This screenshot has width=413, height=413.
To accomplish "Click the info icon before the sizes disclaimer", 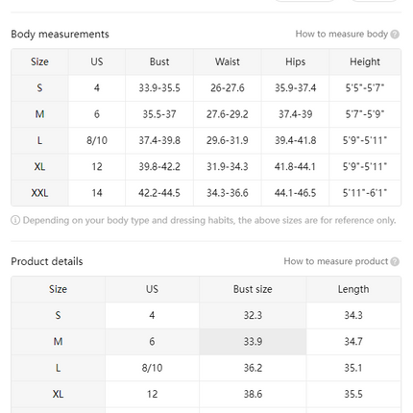I will [15, 220].
